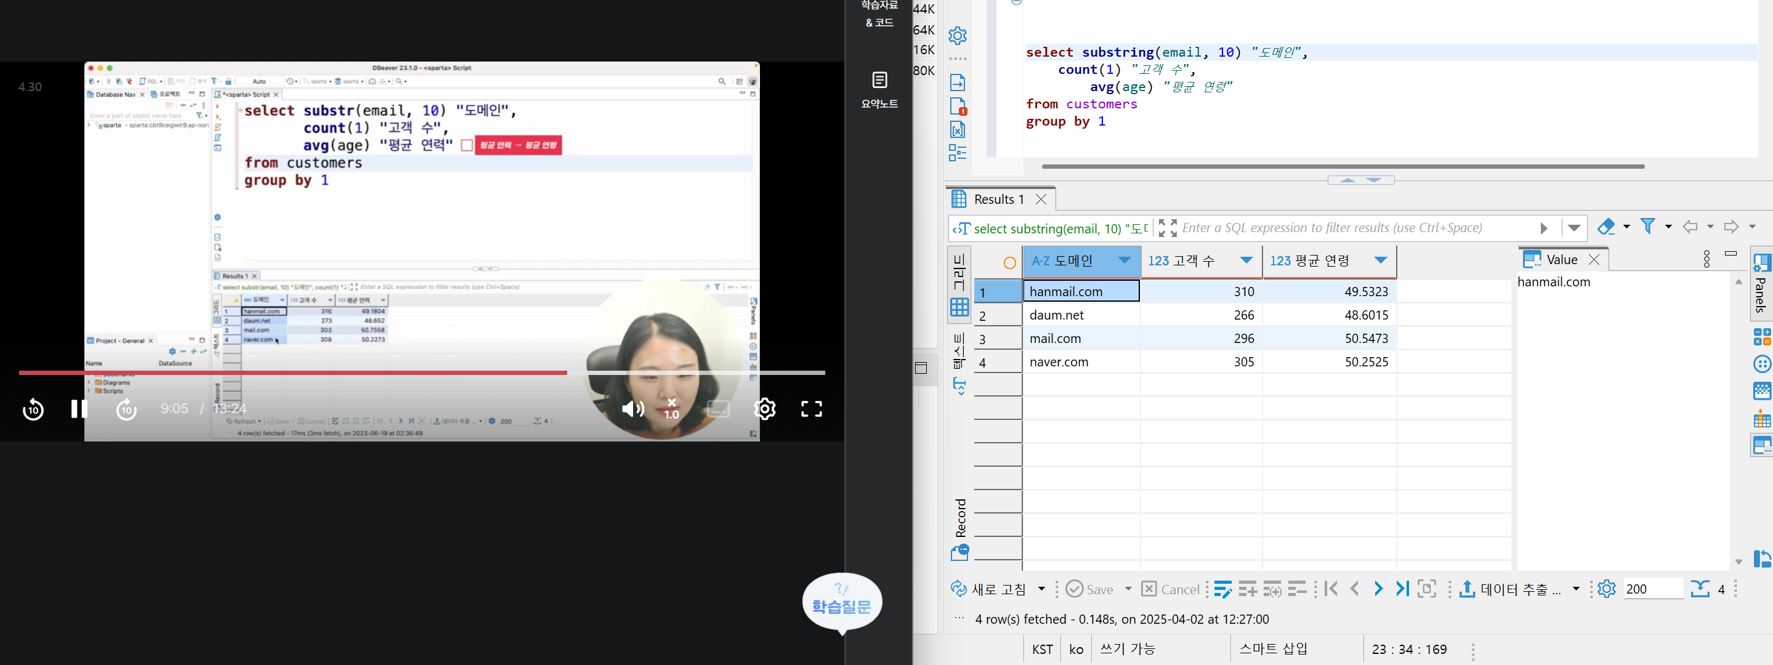Open the Value panel three-dot menu
1773x665 pixels.
[1707, 259]
